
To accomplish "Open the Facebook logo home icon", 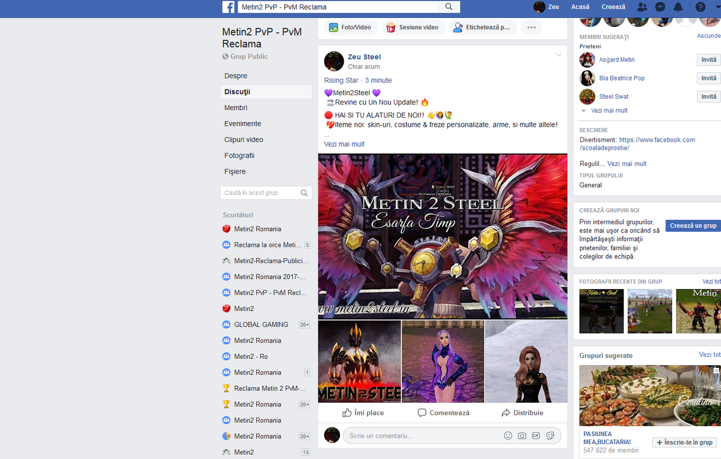I will [228, 7].
